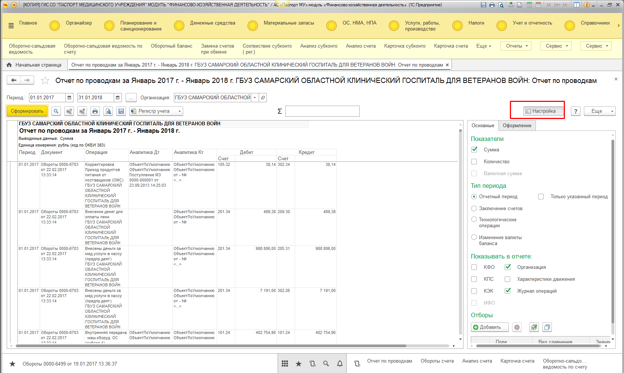The width and height of the screenshot is (624, 373).
Task: Open the dropdown arrow next to info icon
Action: pyautogui.click(x=594, y=5)
